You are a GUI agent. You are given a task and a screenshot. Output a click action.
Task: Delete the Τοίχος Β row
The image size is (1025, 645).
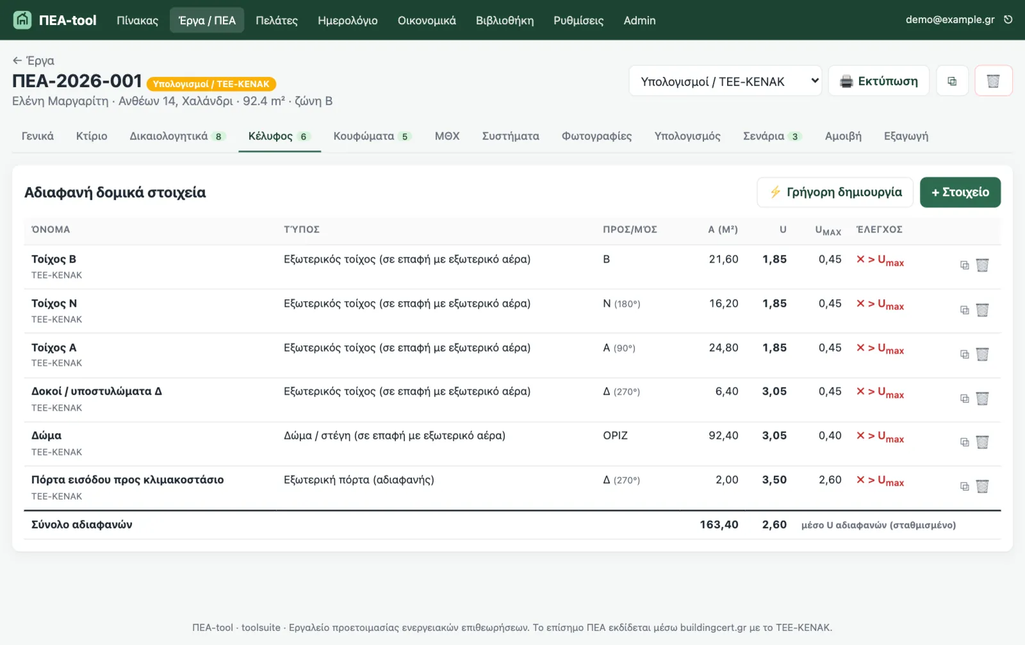tap(983, 265)
